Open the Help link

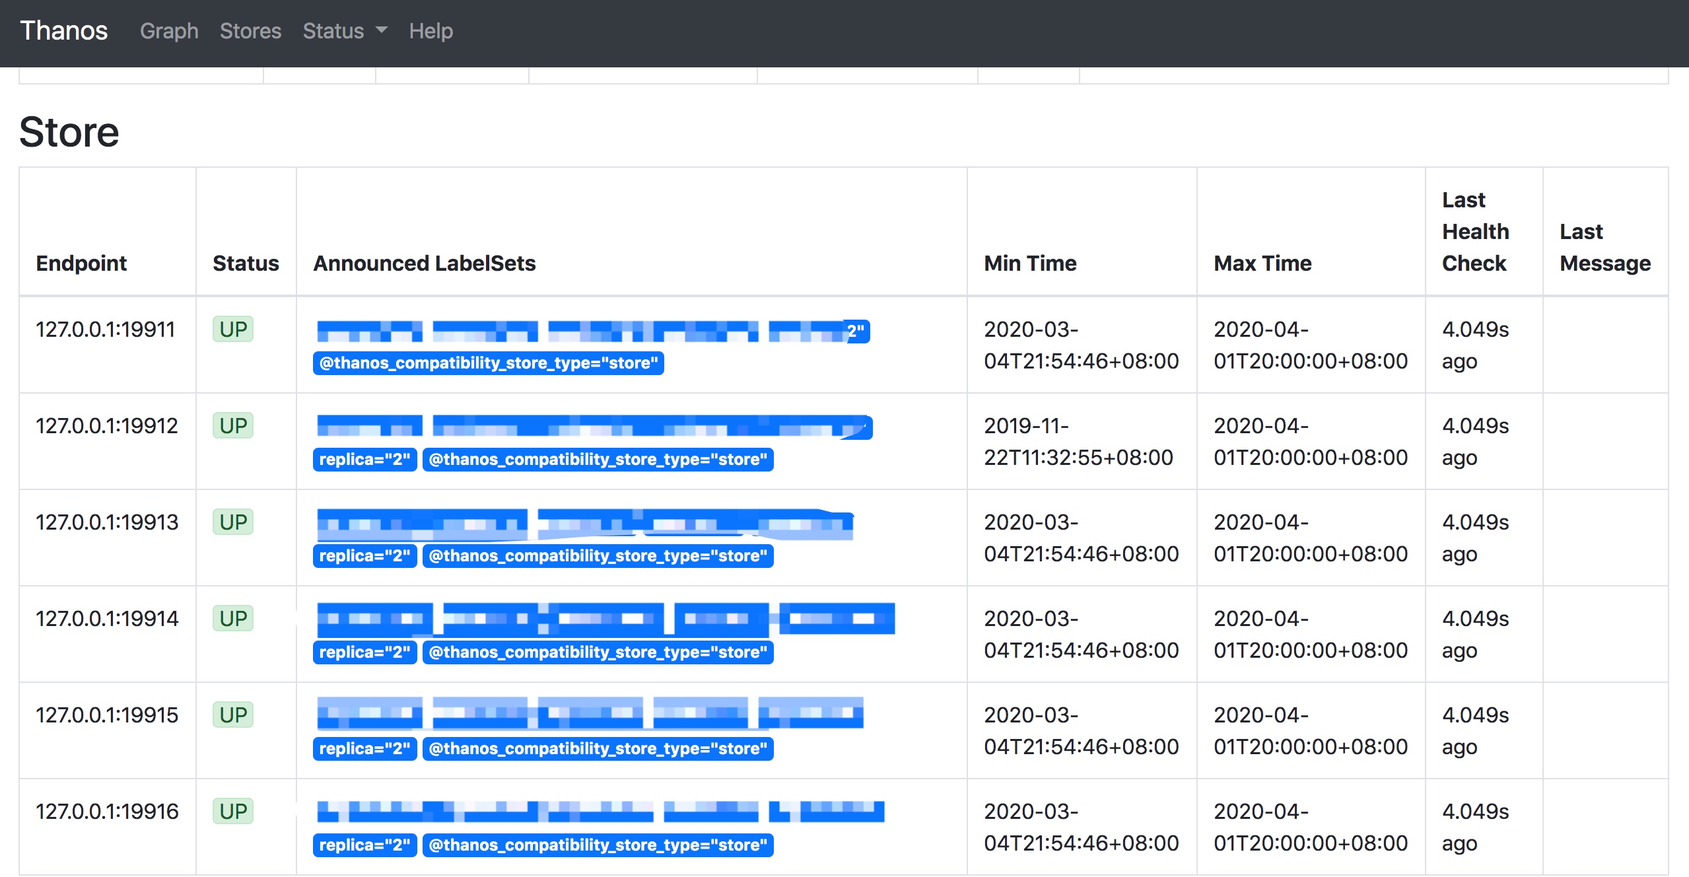431,31
